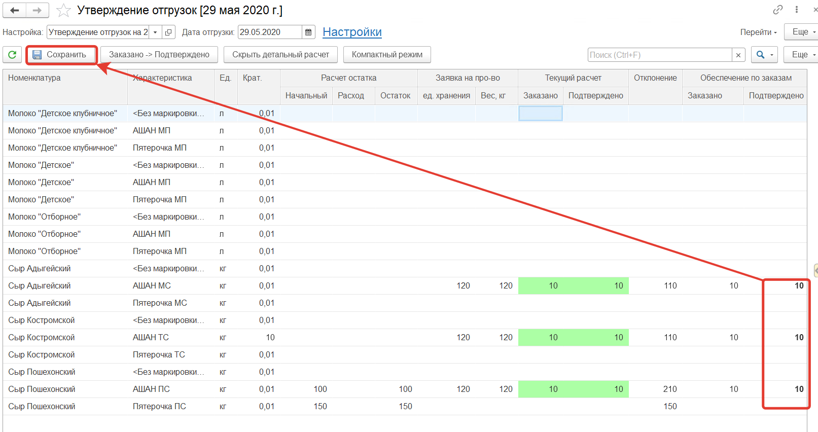Click the forward navigation arrow

tap(37, 10)
